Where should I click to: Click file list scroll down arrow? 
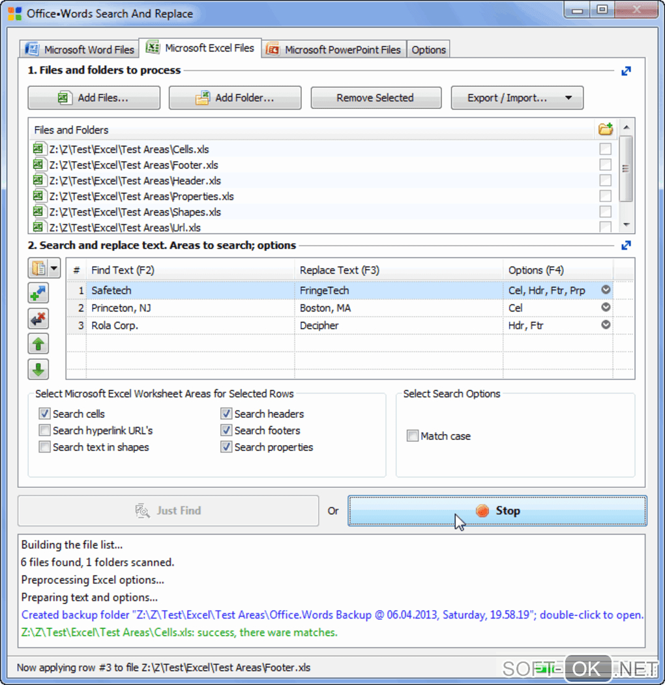[x=626, y=225]
